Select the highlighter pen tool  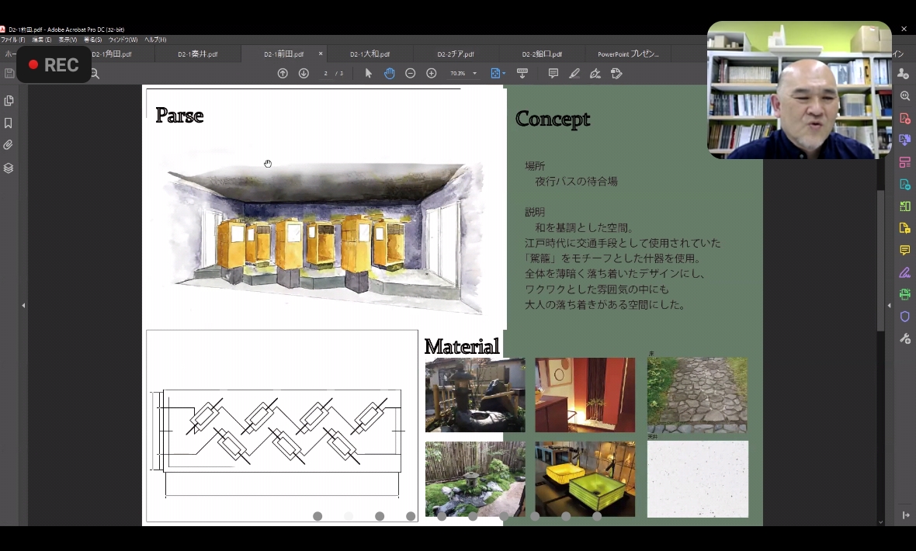tap(574, 74)
